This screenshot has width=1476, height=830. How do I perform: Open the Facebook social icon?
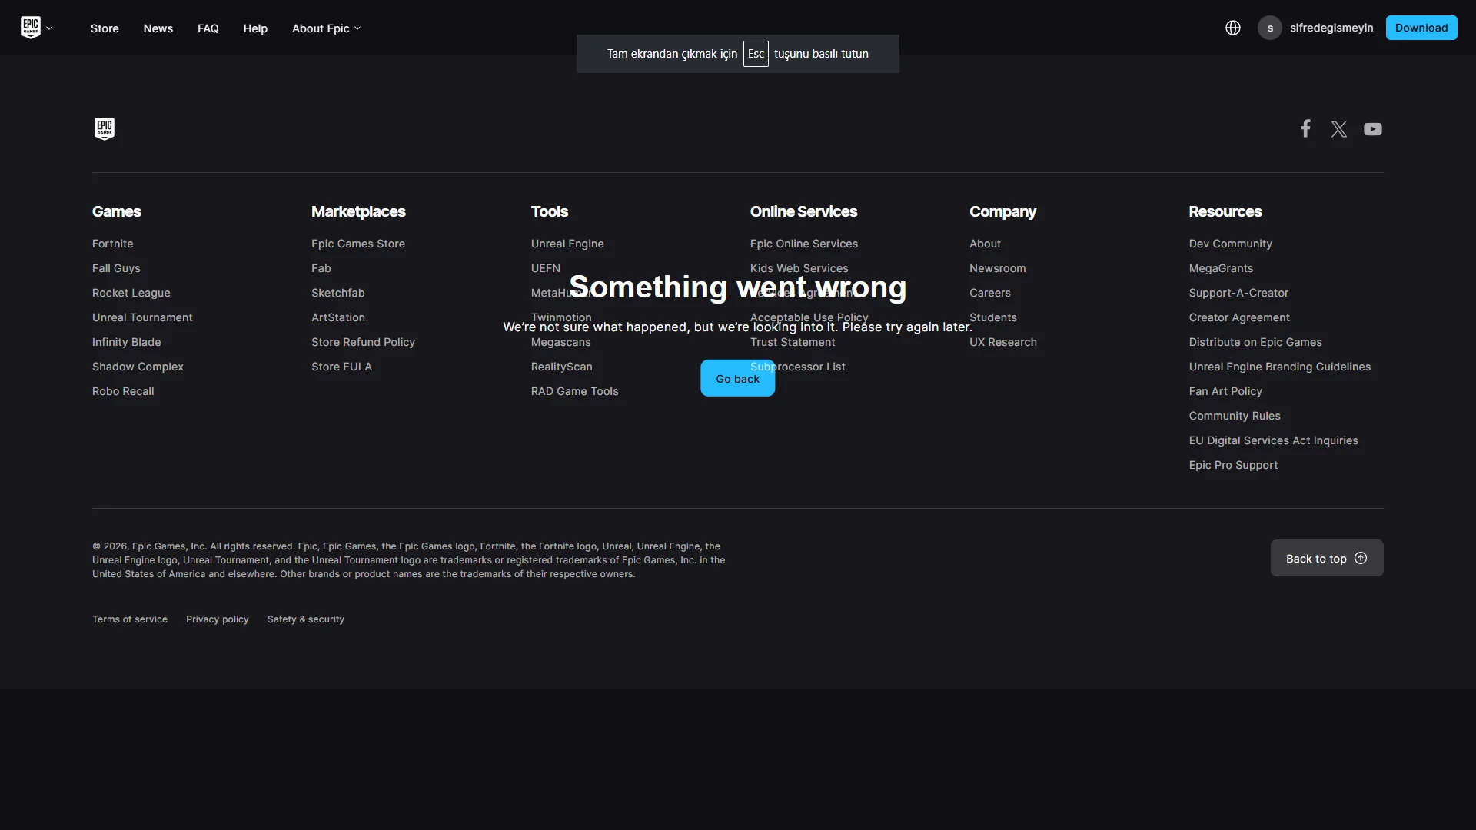pos(1305,128)
